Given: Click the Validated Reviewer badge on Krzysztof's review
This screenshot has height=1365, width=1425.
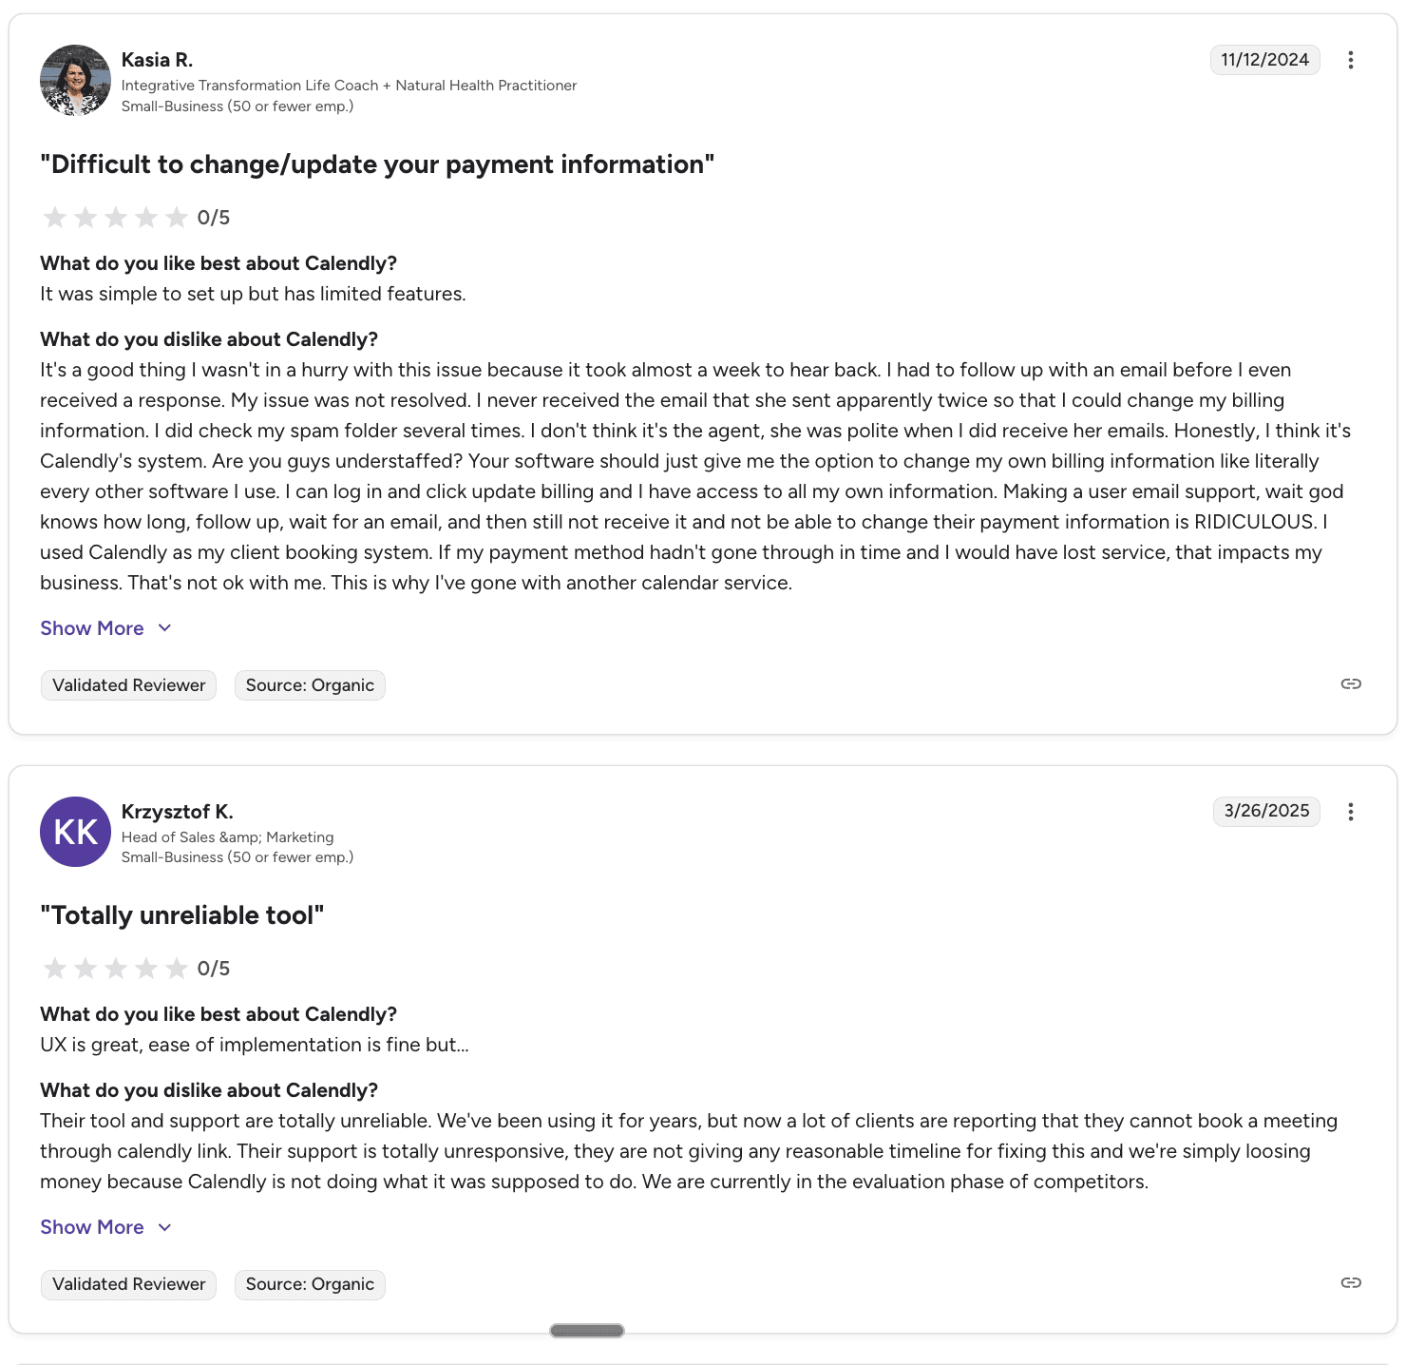Looking at the screenshot, I should pos(128,1284).
